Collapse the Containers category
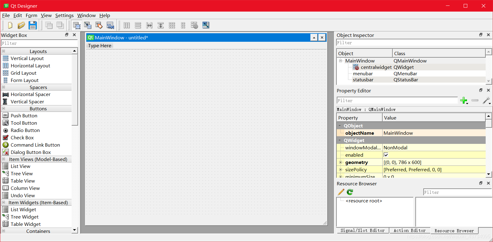 click(4, 231)
